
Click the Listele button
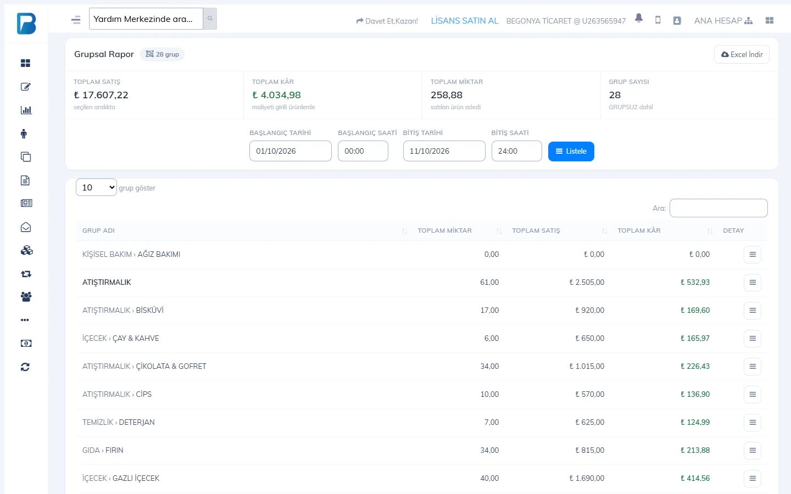pos(571,151)
